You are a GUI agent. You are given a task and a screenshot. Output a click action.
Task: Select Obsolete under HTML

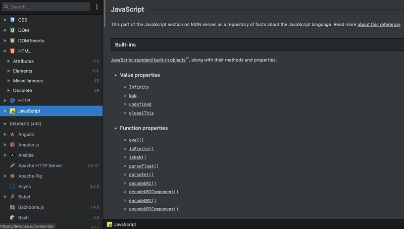pos(52,91)
